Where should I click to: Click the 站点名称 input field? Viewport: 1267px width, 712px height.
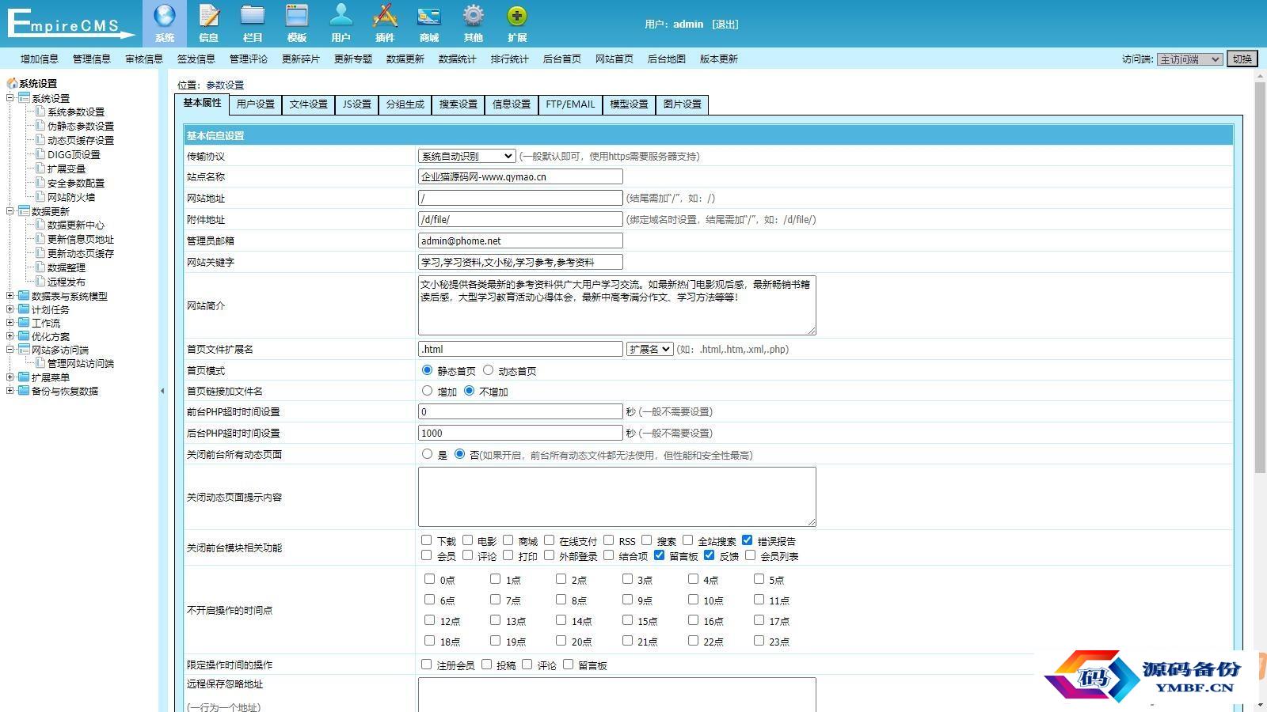tap(520, 177)
